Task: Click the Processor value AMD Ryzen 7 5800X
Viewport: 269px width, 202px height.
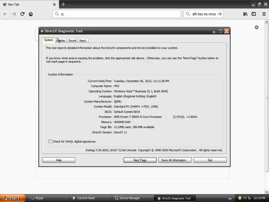Action: (x=138, y=117)
